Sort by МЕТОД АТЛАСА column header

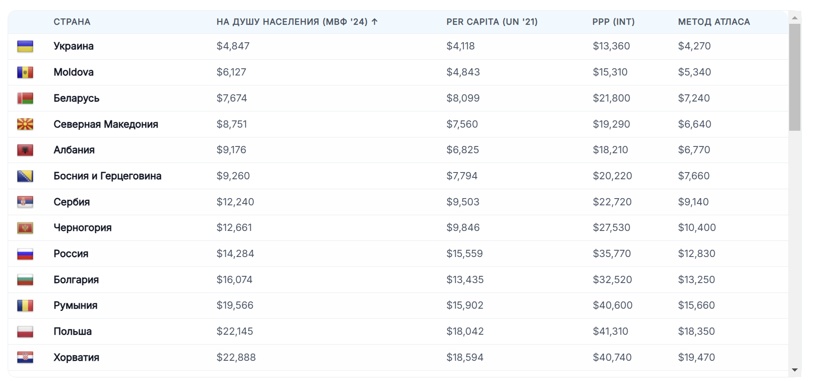pos(714,22)
